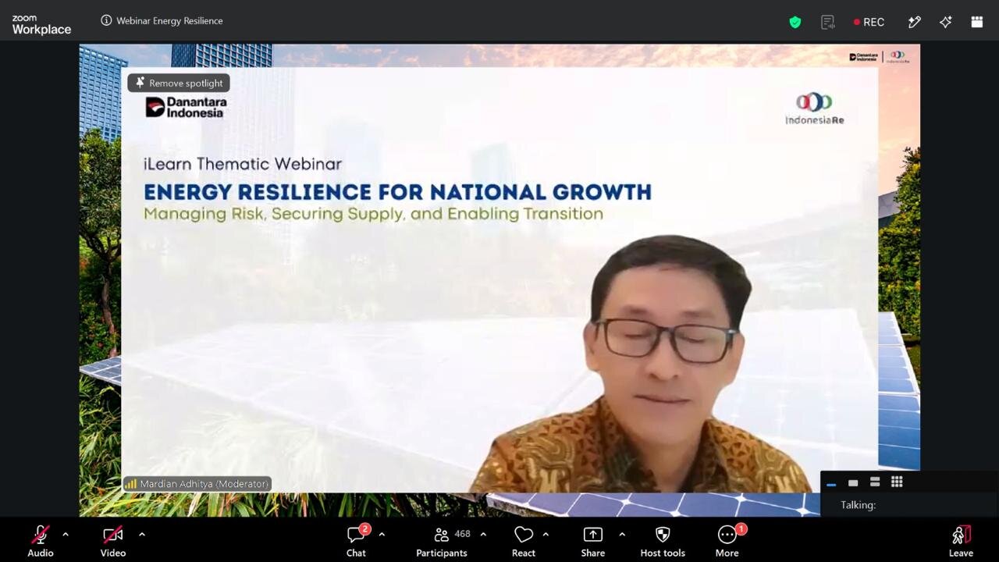Open the React emoji menu
This screenshot has width=999, height=562.
pyautogui.click(x=524, y=541)
